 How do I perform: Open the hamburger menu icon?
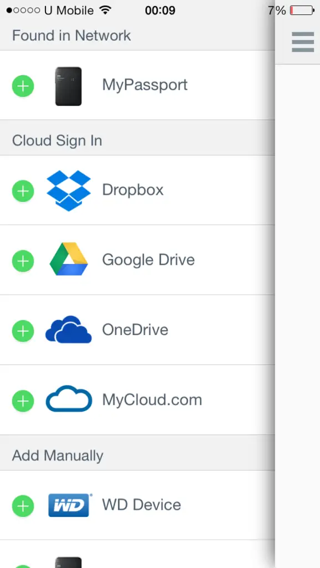point(303,42)
